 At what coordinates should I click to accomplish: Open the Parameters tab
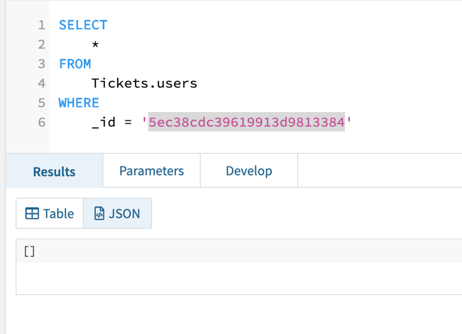click(152, 171)
